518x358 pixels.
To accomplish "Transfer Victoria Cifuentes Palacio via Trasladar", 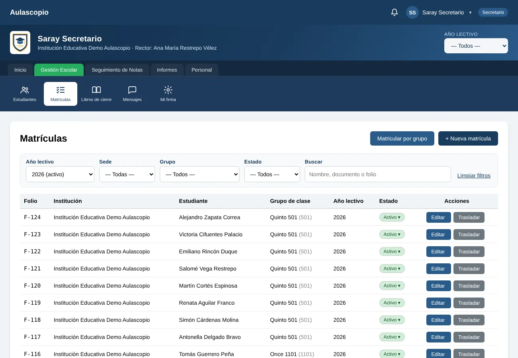I will [x=469, y=235].
